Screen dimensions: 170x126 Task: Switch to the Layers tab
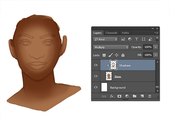pyautogui.click(x=97, y=33)
